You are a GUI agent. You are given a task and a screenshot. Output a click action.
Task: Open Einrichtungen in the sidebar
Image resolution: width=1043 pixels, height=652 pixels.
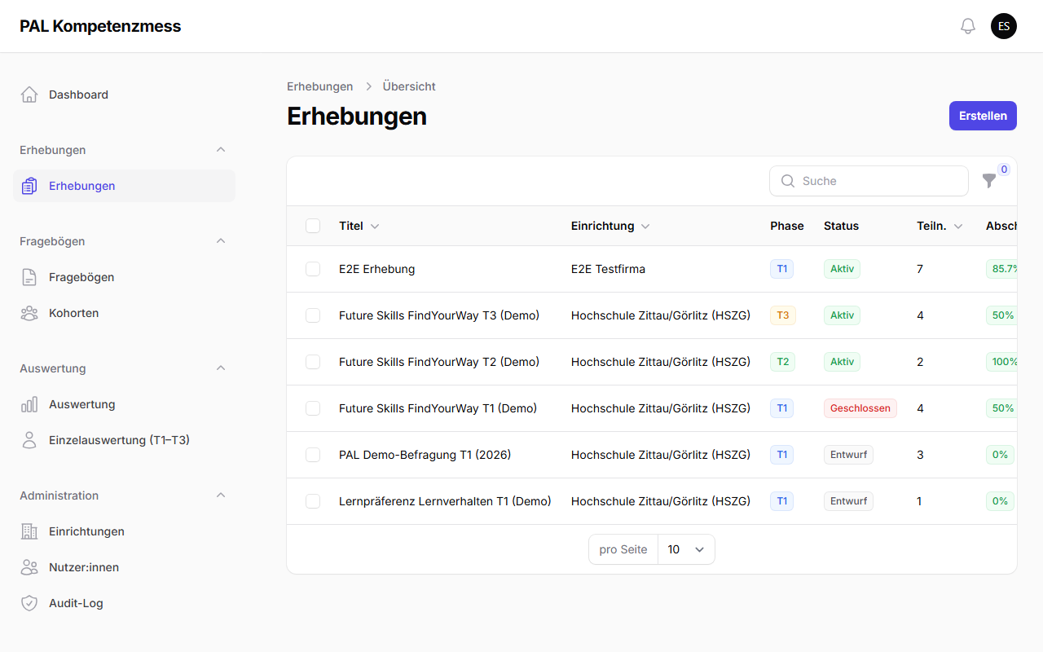(x=124, y=531)
